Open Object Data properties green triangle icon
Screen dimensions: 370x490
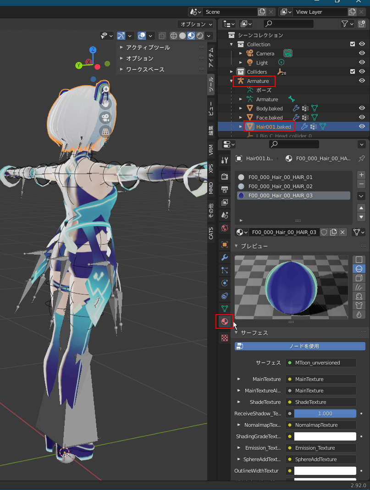click(224, 309)
